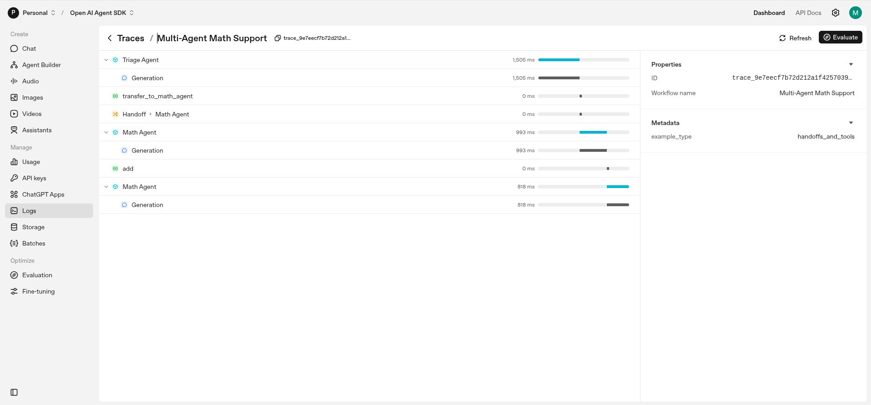Click the add row 0 ms duration
Screen dimensions: 871x405
pyautogui.click(x=528, y=169)
